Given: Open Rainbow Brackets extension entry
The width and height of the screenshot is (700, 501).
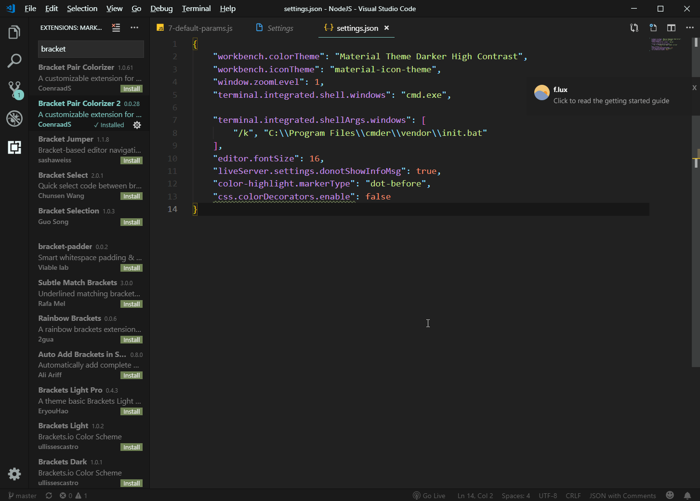Looking at the screenshot, I should click(x=89, y=329).
